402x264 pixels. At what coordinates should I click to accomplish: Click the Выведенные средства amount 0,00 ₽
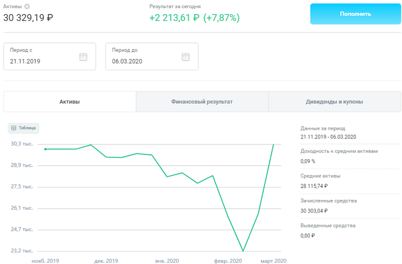click(308, 235)
